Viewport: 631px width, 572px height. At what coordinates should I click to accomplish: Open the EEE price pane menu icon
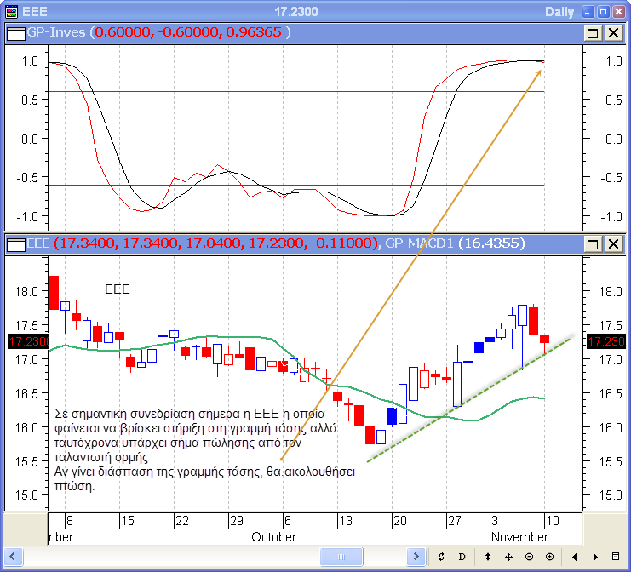tap(15, 244)
